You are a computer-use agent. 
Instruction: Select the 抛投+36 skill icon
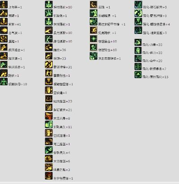pos(49,47)
